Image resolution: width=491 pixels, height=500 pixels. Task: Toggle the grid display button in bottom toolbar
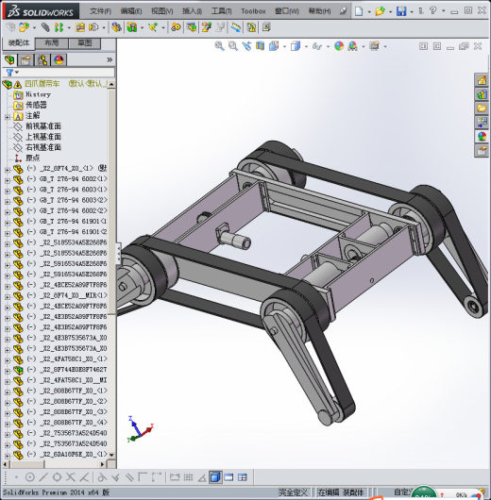click(188, 477)
